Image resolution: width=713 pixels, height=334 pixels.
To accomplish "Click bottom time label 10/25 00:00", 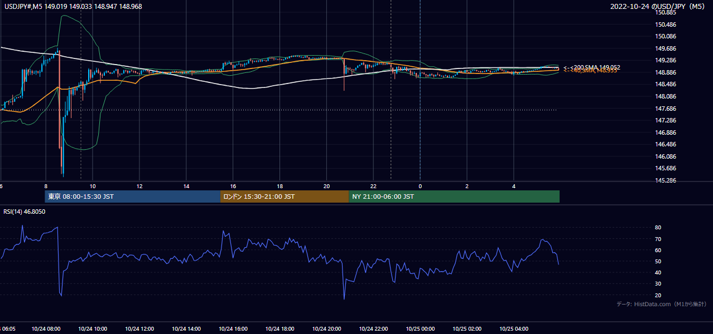I will point(421,329).
